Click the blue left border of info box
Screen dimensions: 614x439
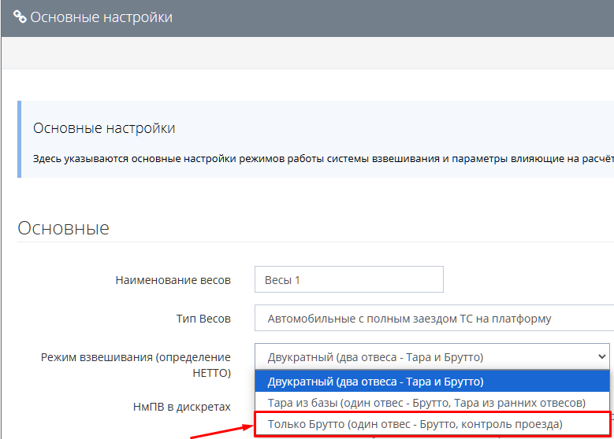[x=20, y=139]
